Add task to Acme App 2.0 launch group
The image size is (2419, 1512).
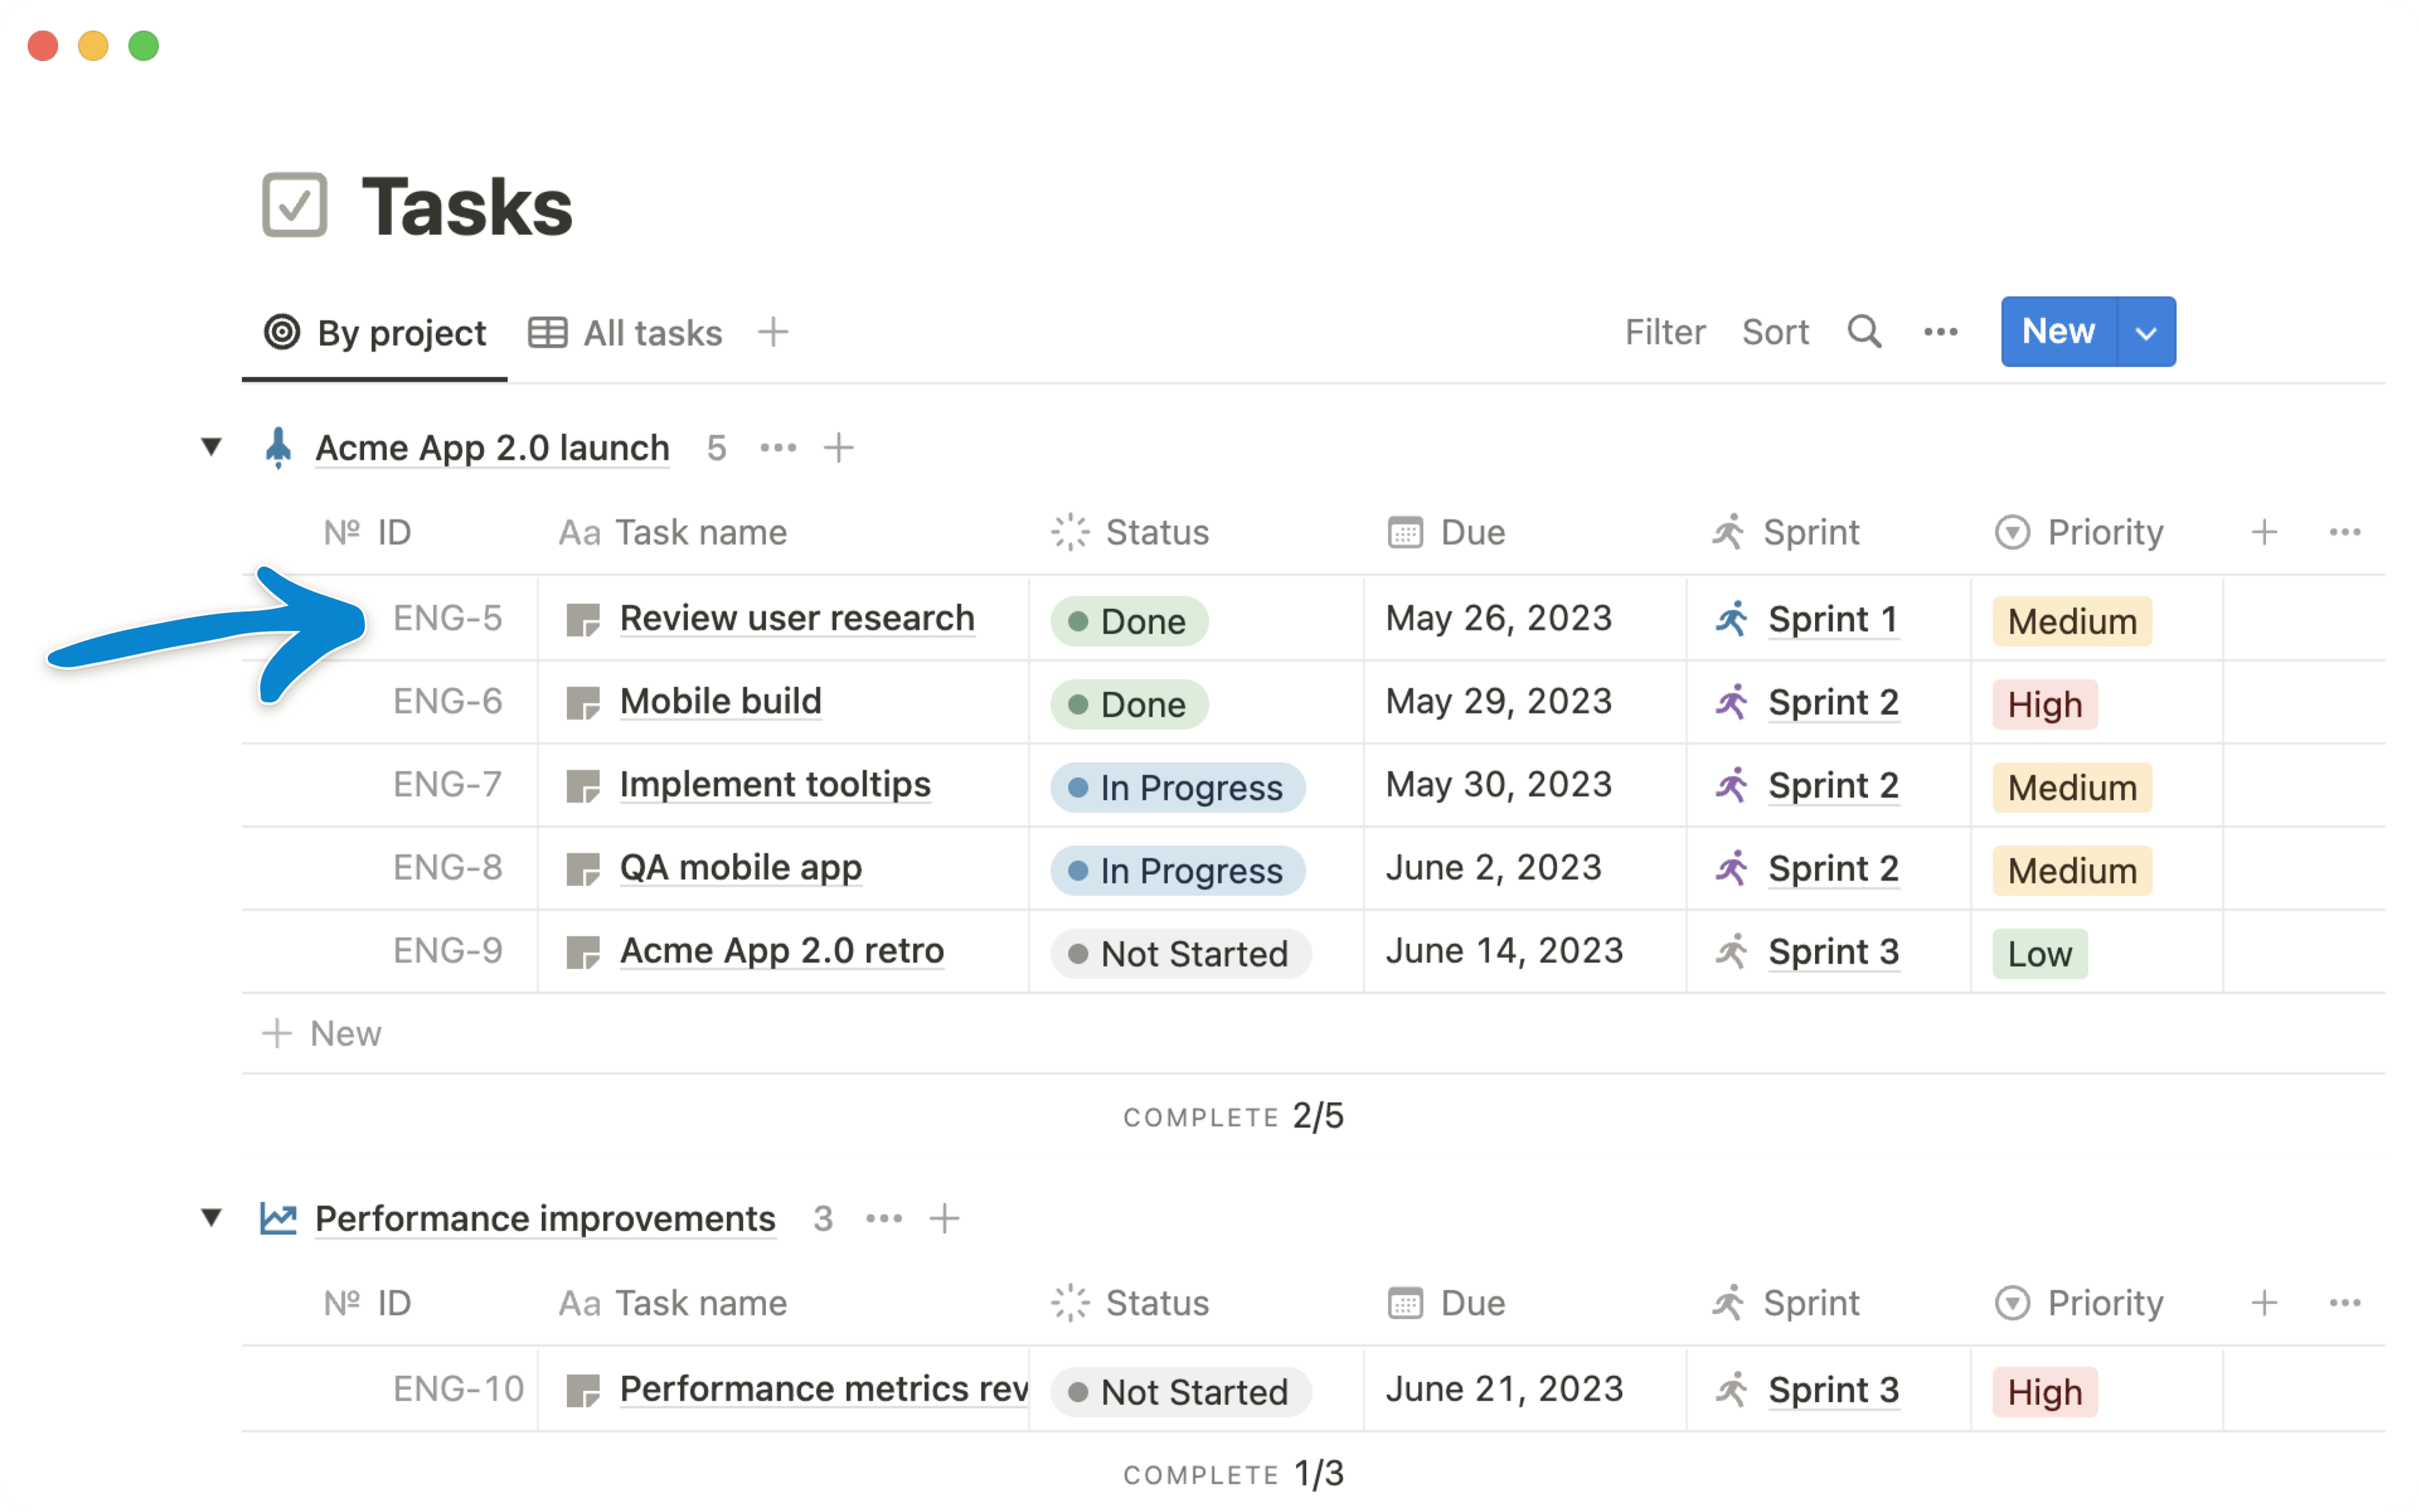pos(838,448)
